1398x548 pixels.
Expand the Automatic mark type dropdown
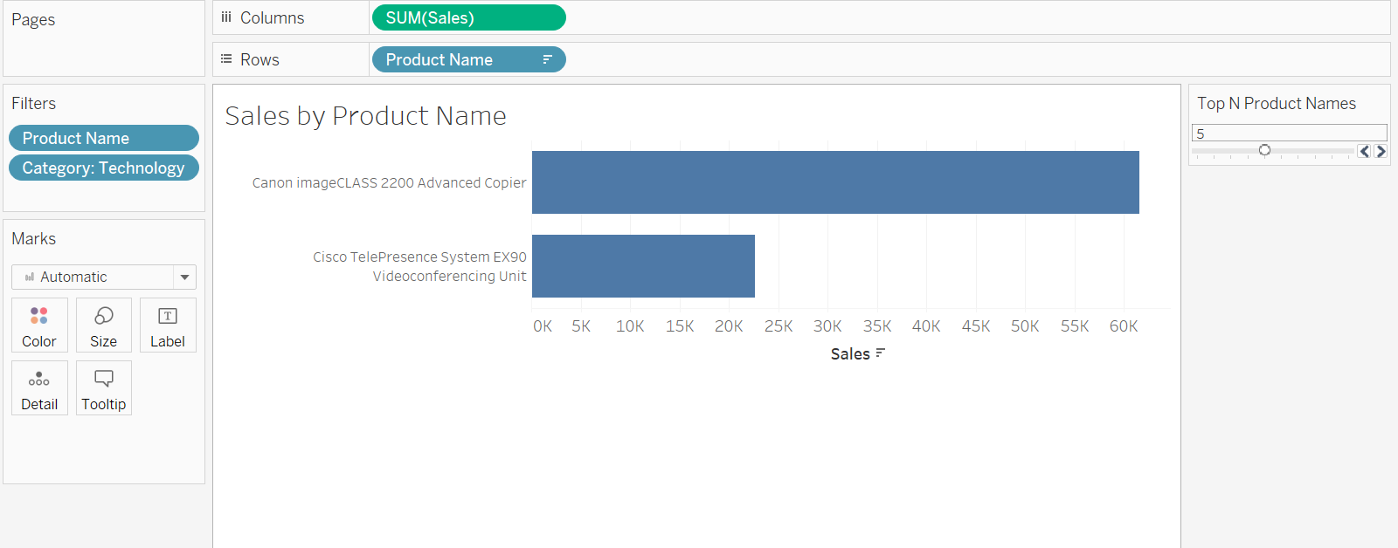tap(184, 277)
